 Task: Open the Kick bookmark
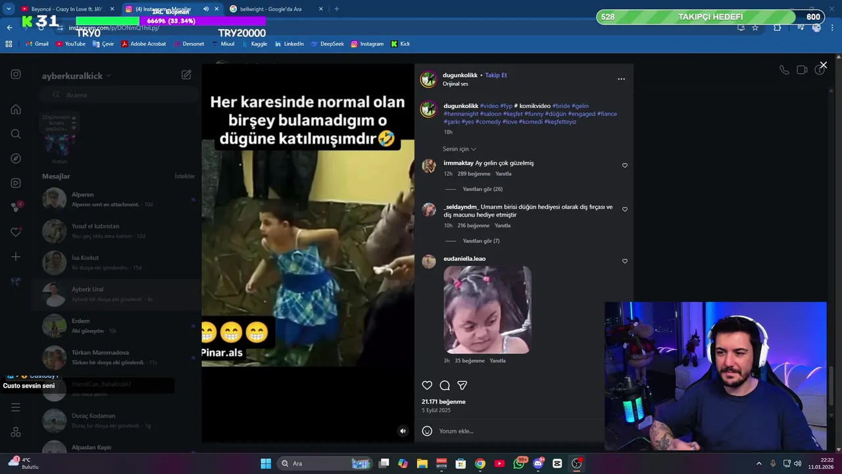(400, 44)
